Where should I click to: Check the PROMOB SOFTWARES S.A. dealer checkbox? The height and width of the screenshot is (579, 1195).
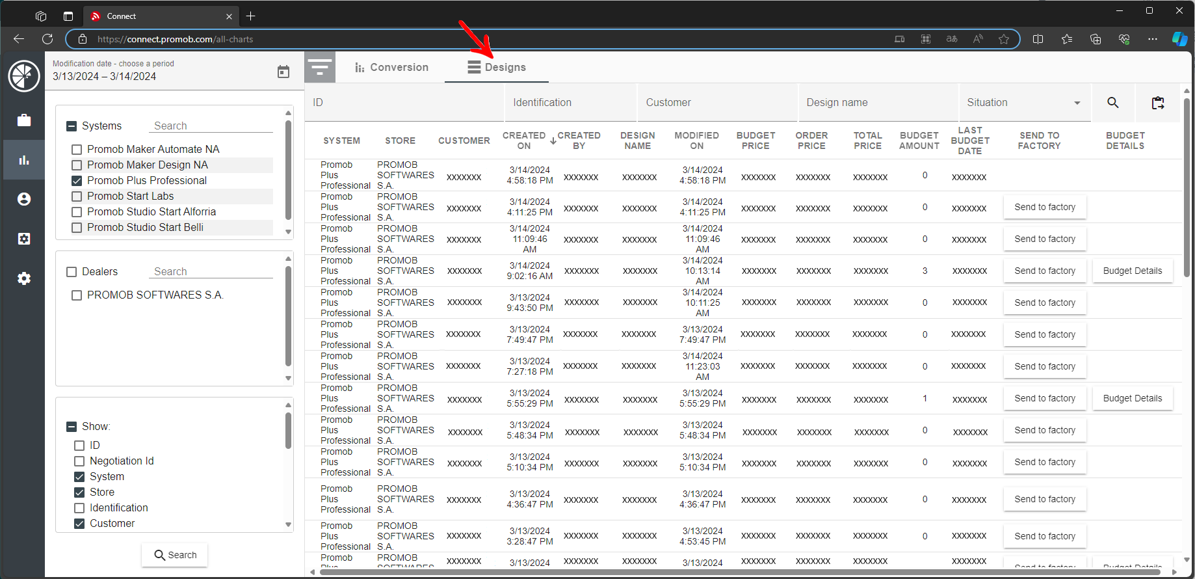tap(77, 295)
